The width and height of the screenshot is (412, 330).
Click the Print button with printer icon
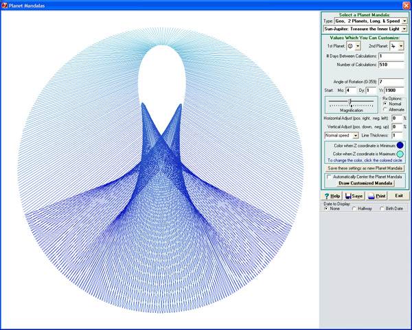pyautogui.click(x=376, y=196)
